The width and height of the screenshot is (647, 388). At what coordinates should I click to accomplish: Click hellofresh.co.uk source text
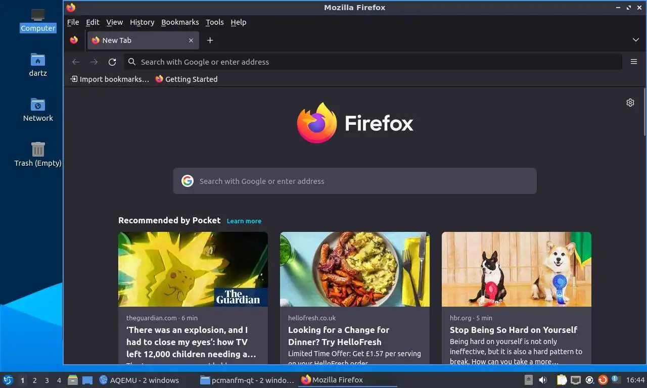point(312,318)
